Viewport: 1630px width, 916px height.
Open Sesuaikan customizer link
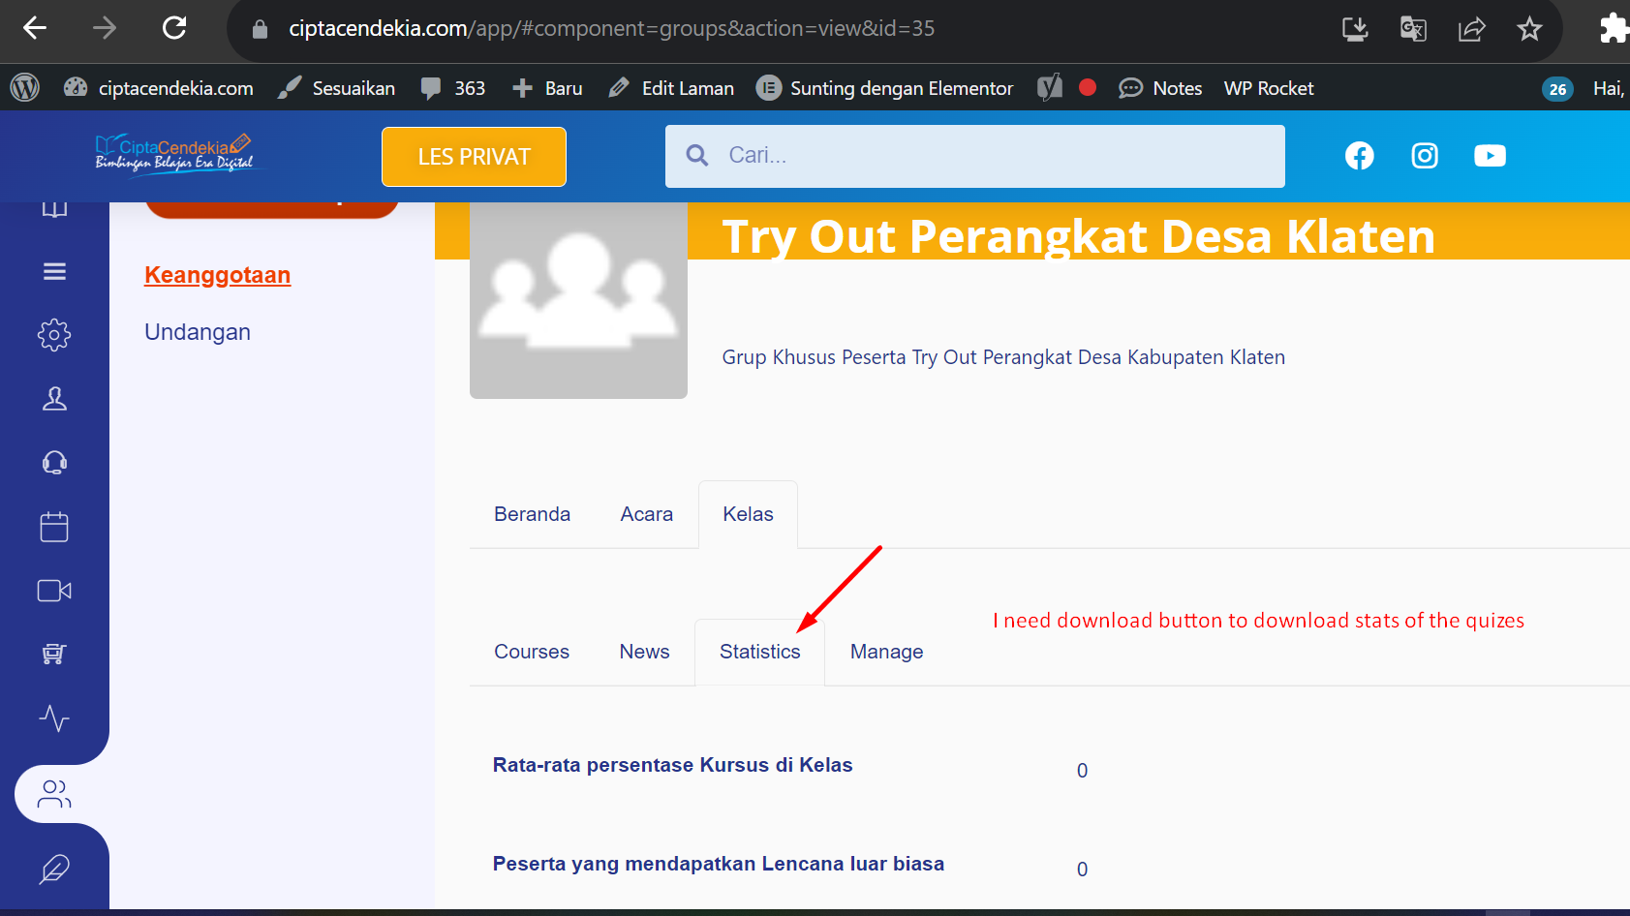click(x=336, y=88)
